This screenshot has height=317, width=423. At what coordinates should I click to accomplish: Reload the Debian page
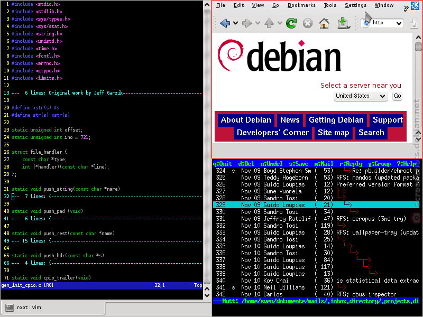[291, 23]
